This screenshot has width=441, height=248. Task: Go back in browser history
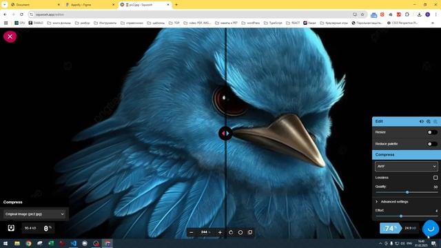point(5,14)
